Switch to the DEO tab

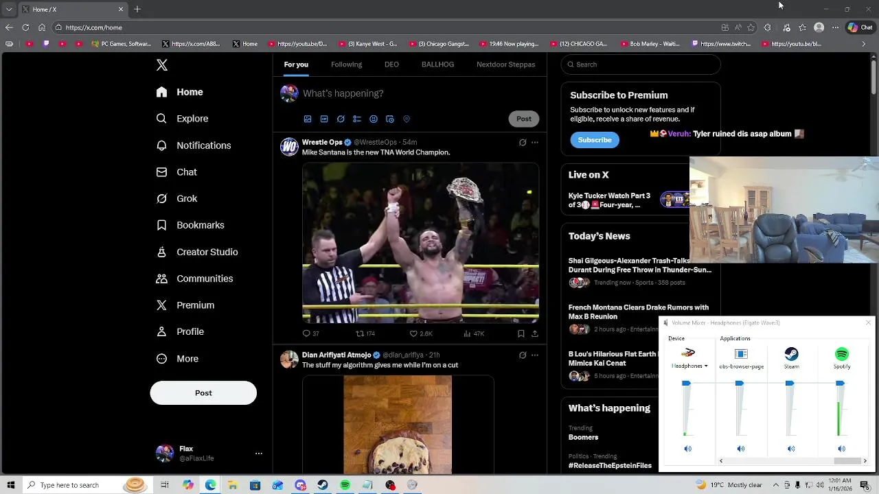click(x=391, y=64)
